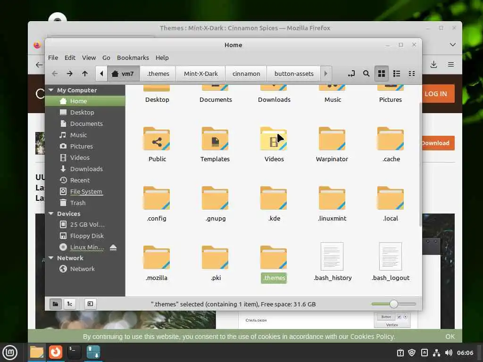This screenshot has height=362, width=483.
Task: Open the Go menu
Action: point(106,58)
